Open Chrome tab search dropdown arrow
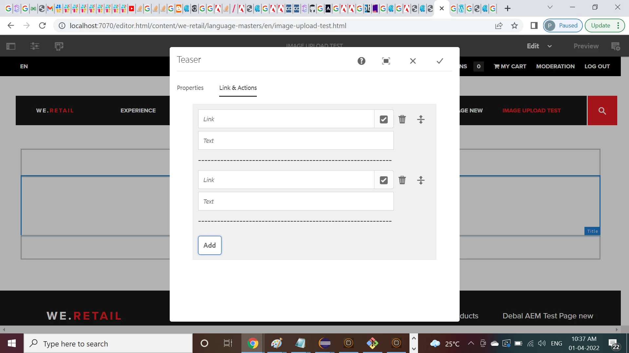 [x=550, y=7]
